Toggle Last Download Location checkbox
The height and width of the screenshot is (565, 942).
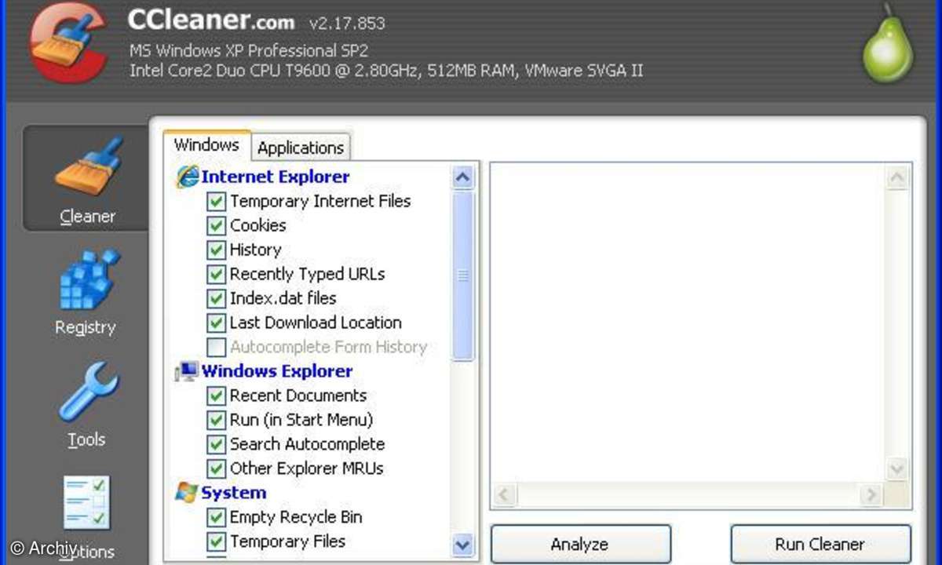click(x=216, y=323)
